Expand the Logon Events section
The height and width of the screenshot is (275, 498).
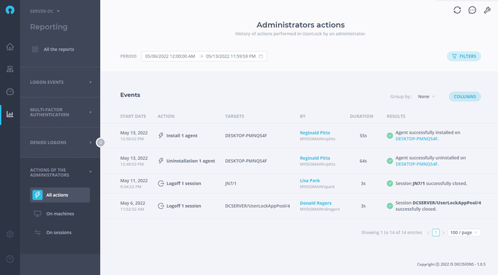pos(60,82)
